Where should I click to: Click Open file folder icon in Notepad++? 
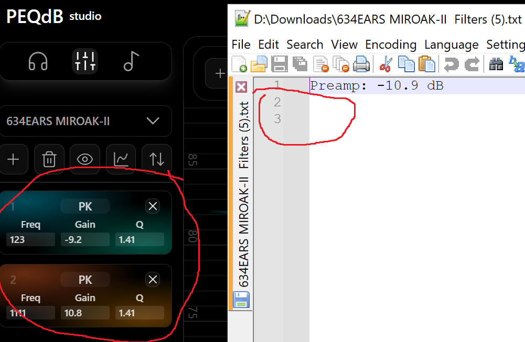click(259, 64)
